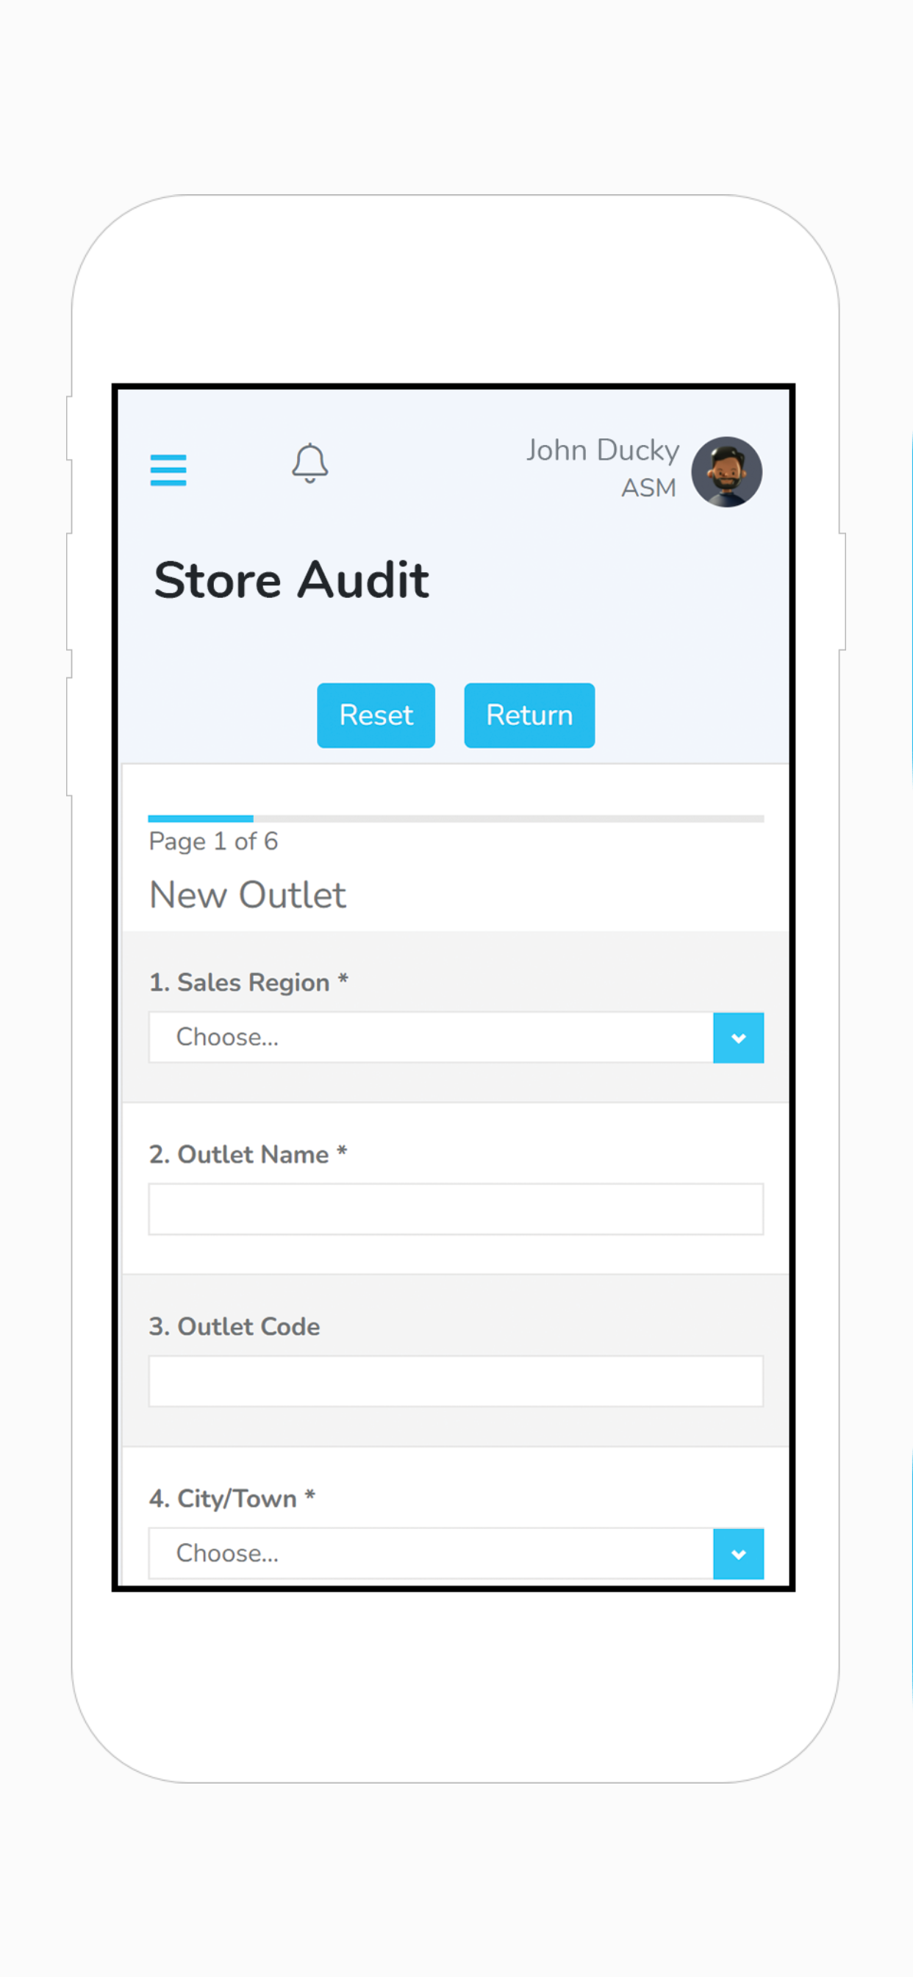913x1977 pixels.
Task: Click the page progress bar
Action: click(456, 818)
